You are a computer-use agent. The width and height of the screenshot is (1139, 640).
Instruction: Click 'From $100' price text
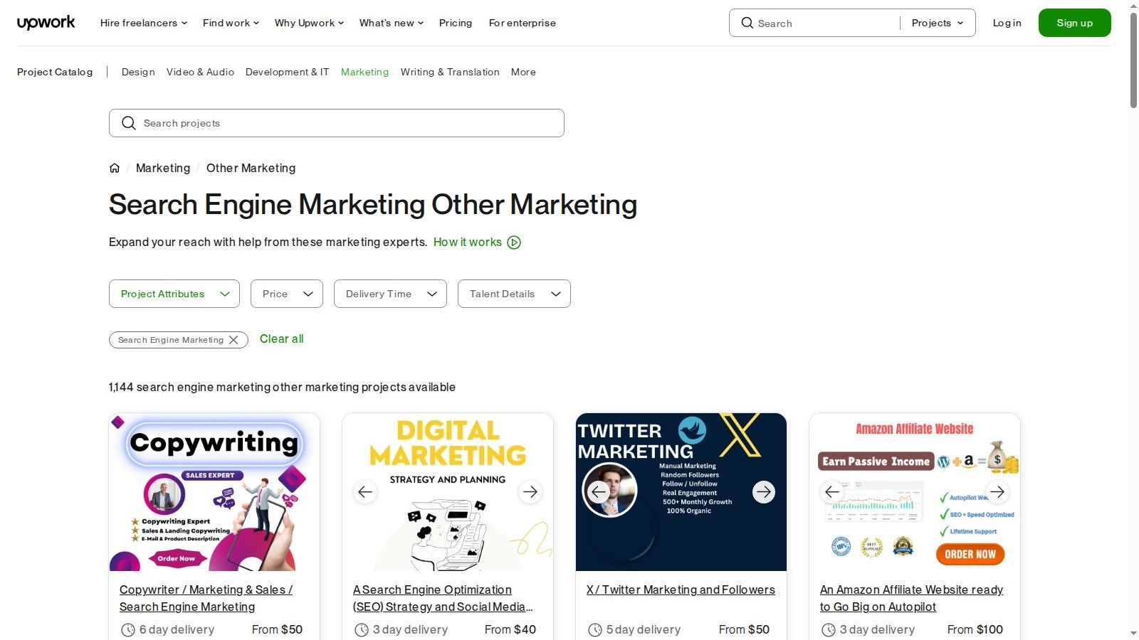coord(975,629)
